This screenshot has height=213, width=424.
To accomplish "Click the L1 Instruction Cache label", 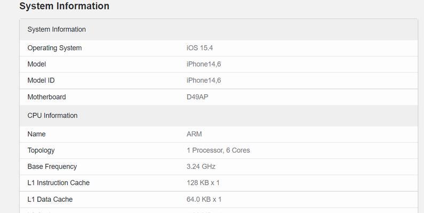I will coord(59,183).
